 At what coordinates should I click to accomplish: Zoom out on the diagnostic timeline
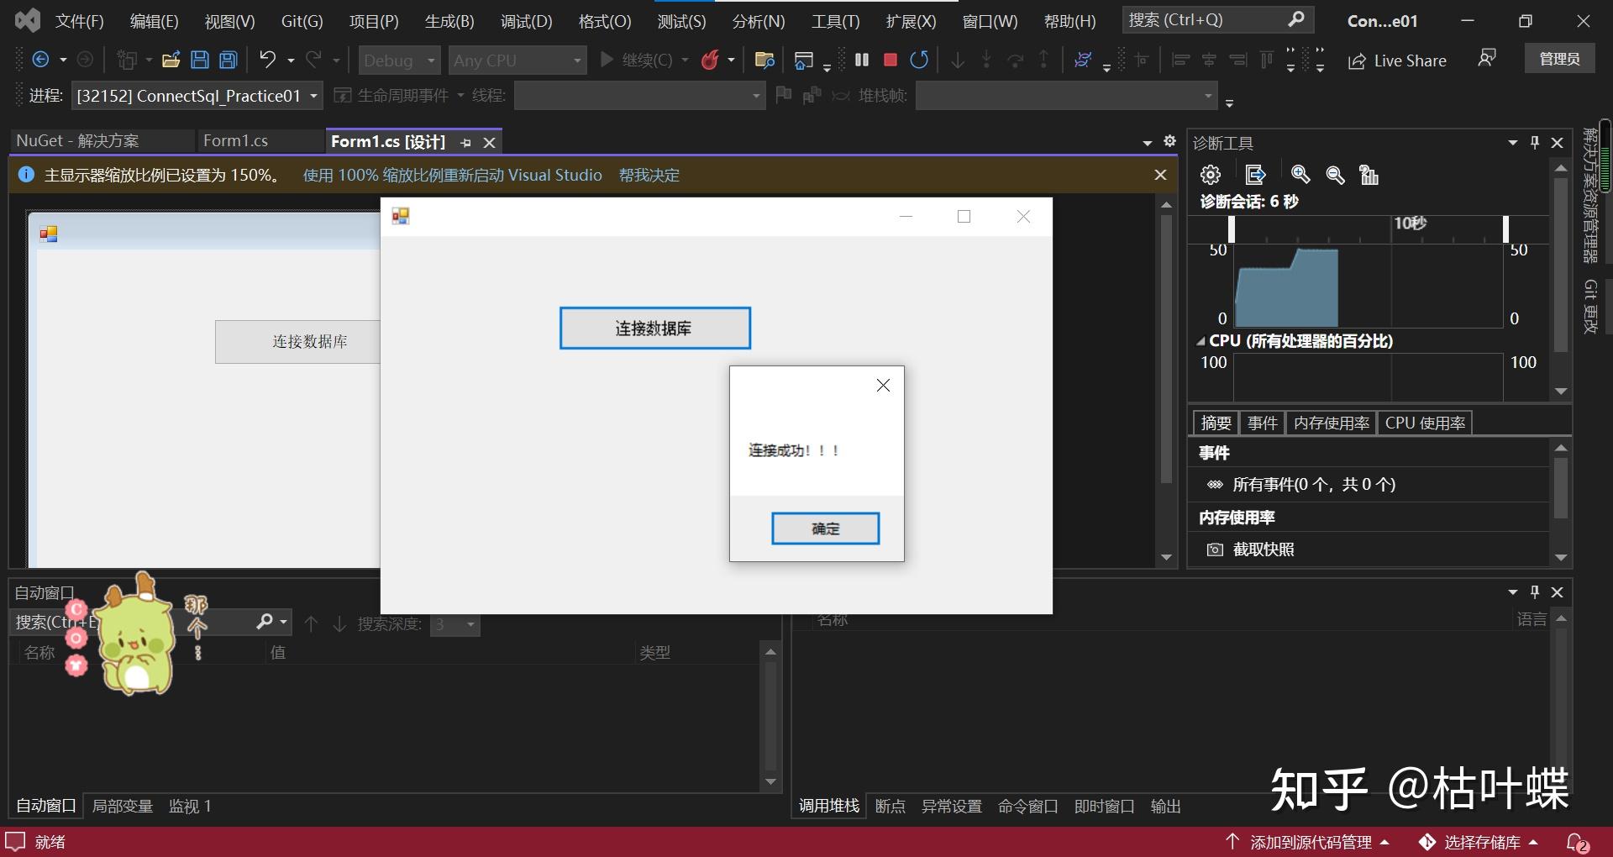[1335, 175]
